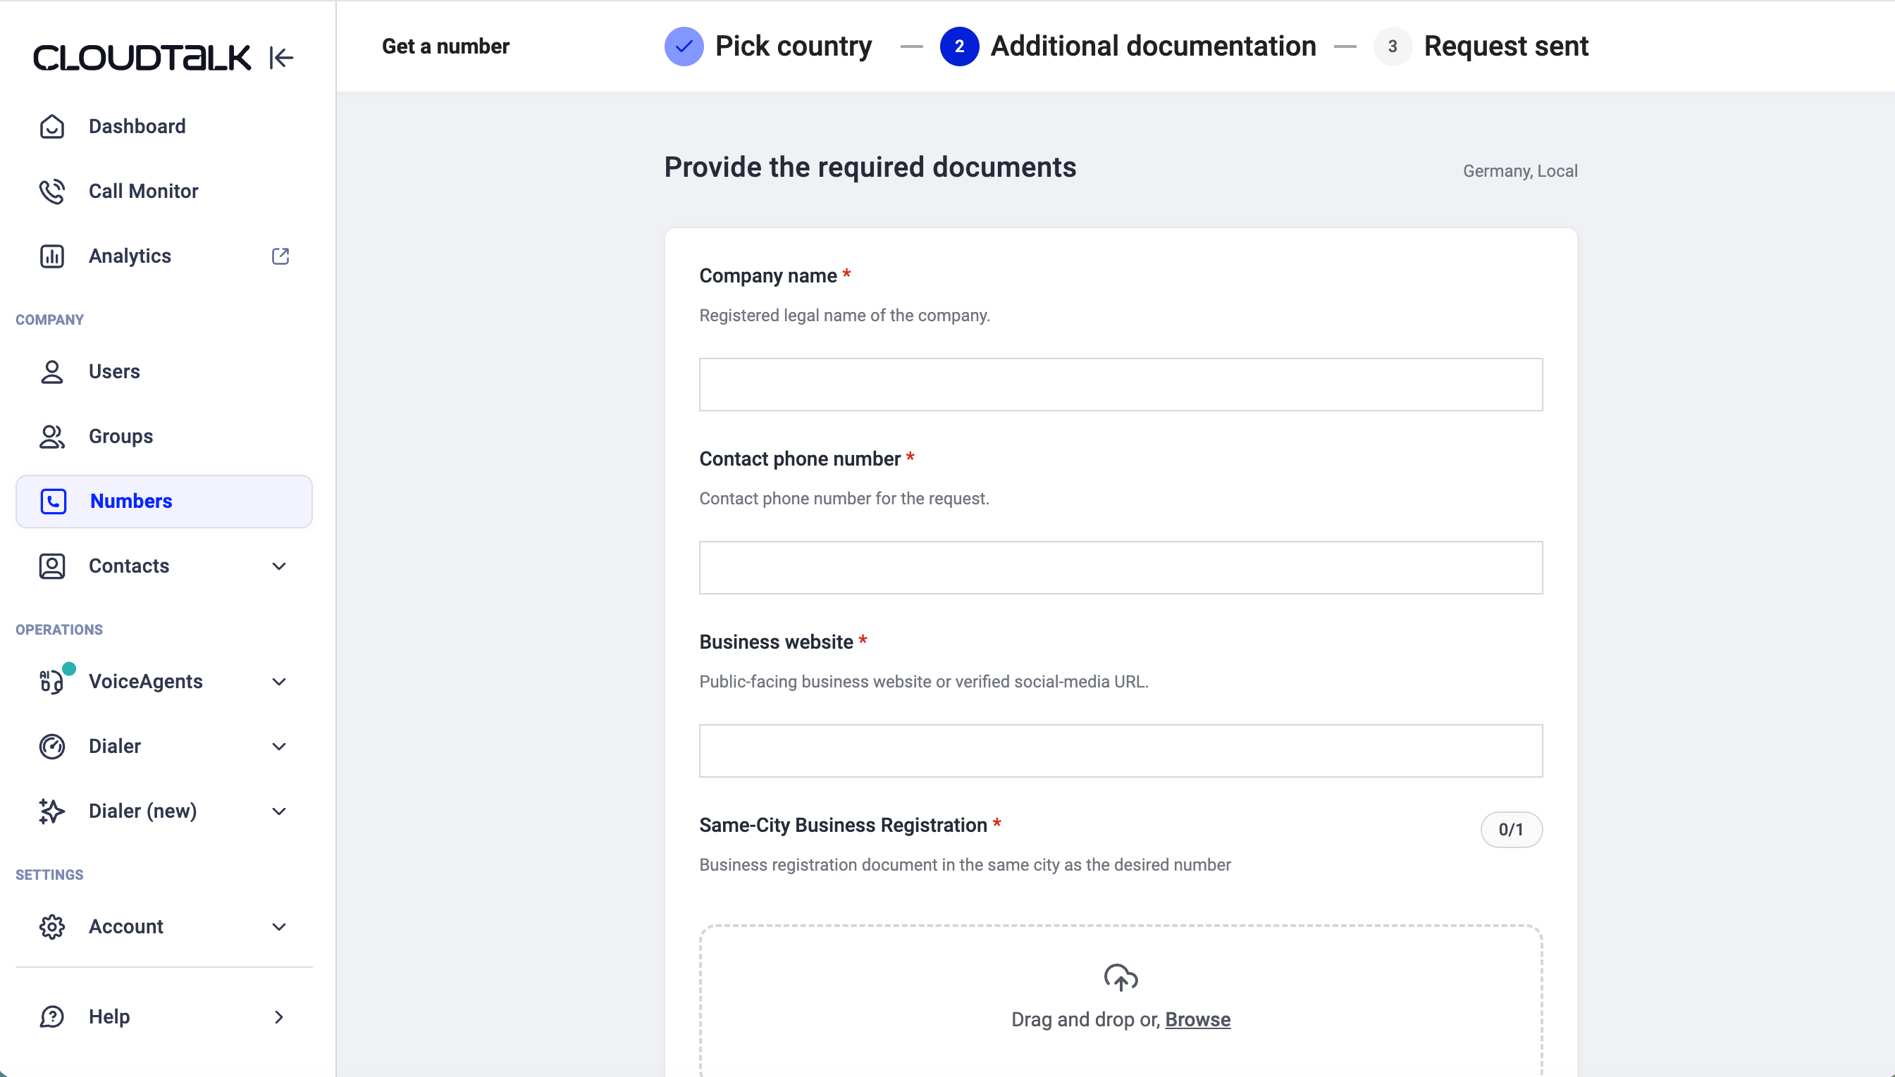Expand the Dialer (new) submenu chevron
Screen dimensions: 1895x1077
click(x=279, y=811)
